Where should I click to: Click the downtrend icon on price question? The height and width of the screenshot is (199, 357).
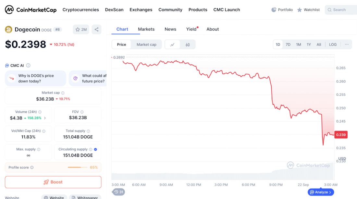pos(12,78)
